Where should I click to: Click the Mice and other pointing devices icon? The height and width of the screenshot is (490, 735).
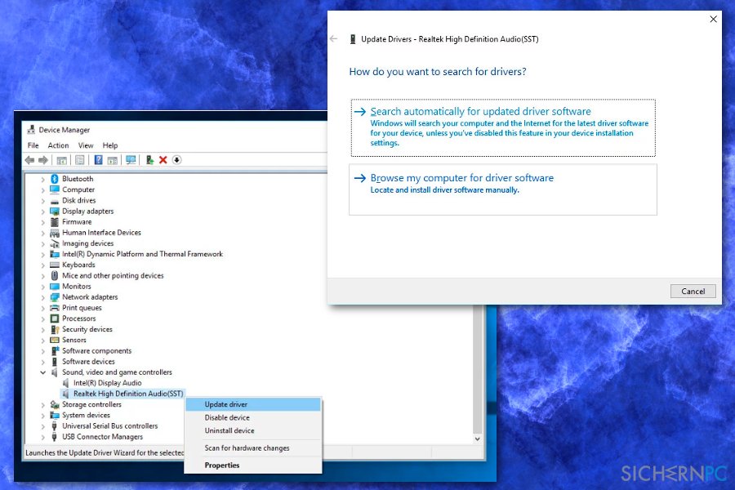pos(55,276)
